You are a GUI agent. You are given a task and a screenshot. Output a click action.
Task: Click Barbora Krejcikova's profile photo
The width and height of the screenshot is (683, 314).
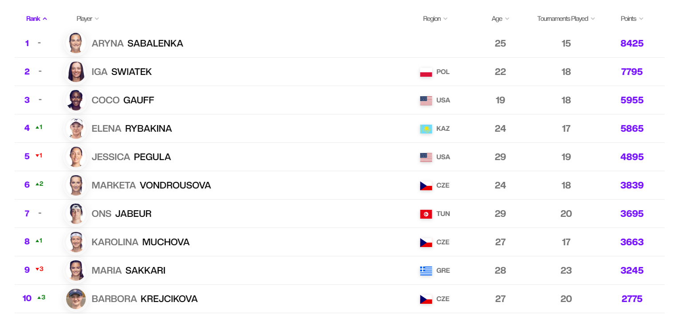pos(76,299)
